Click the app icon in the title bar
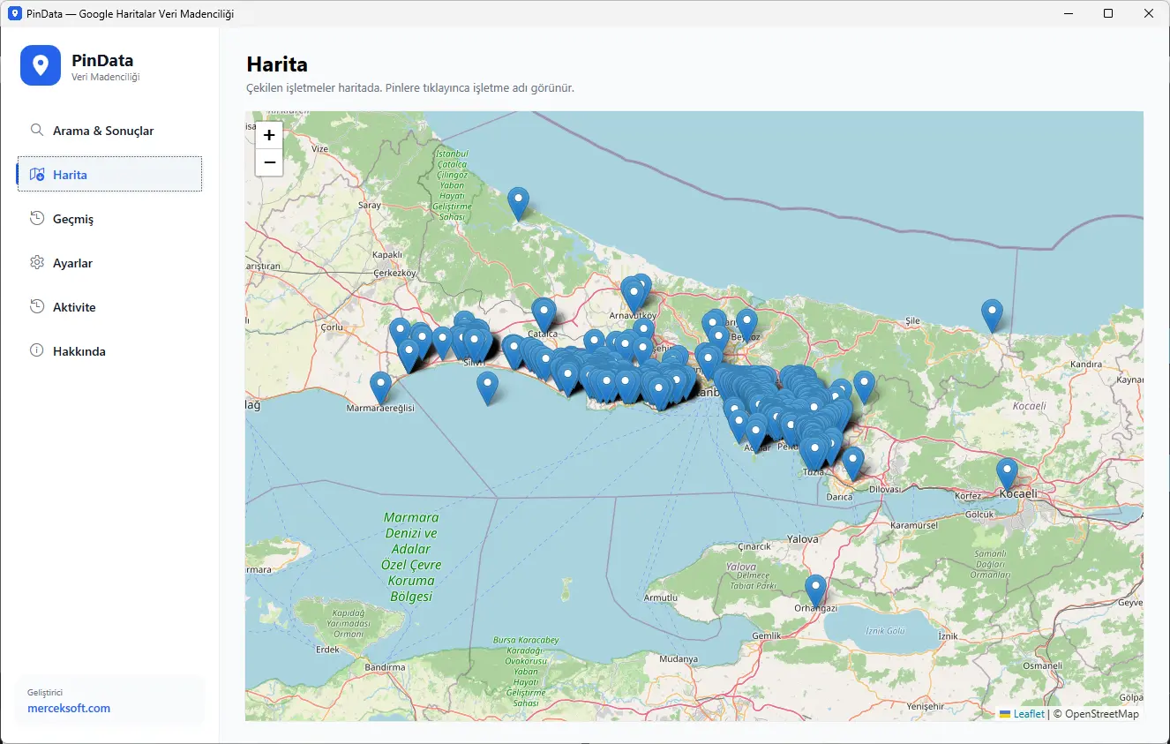1170x744 pixels. tap(14, 13)
